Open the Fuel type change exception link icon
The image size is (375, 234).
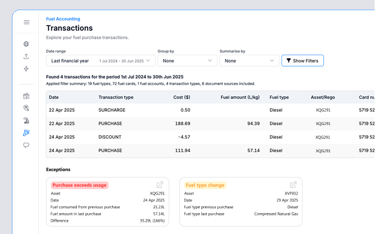click(293, 185)
